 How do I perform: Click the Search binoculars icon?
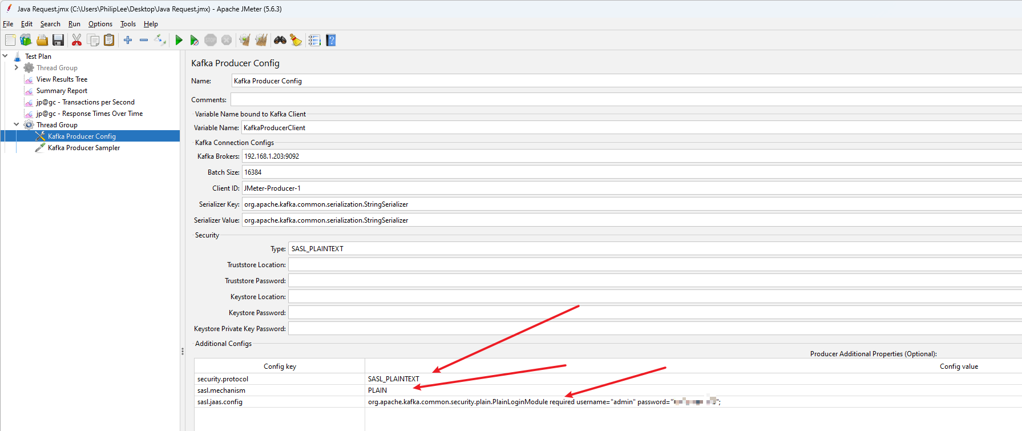click(x=280, y=40)
